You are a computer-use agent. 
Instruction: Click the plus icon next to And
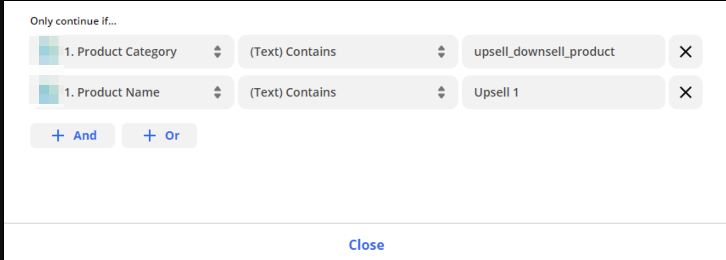tap(58, 136)
